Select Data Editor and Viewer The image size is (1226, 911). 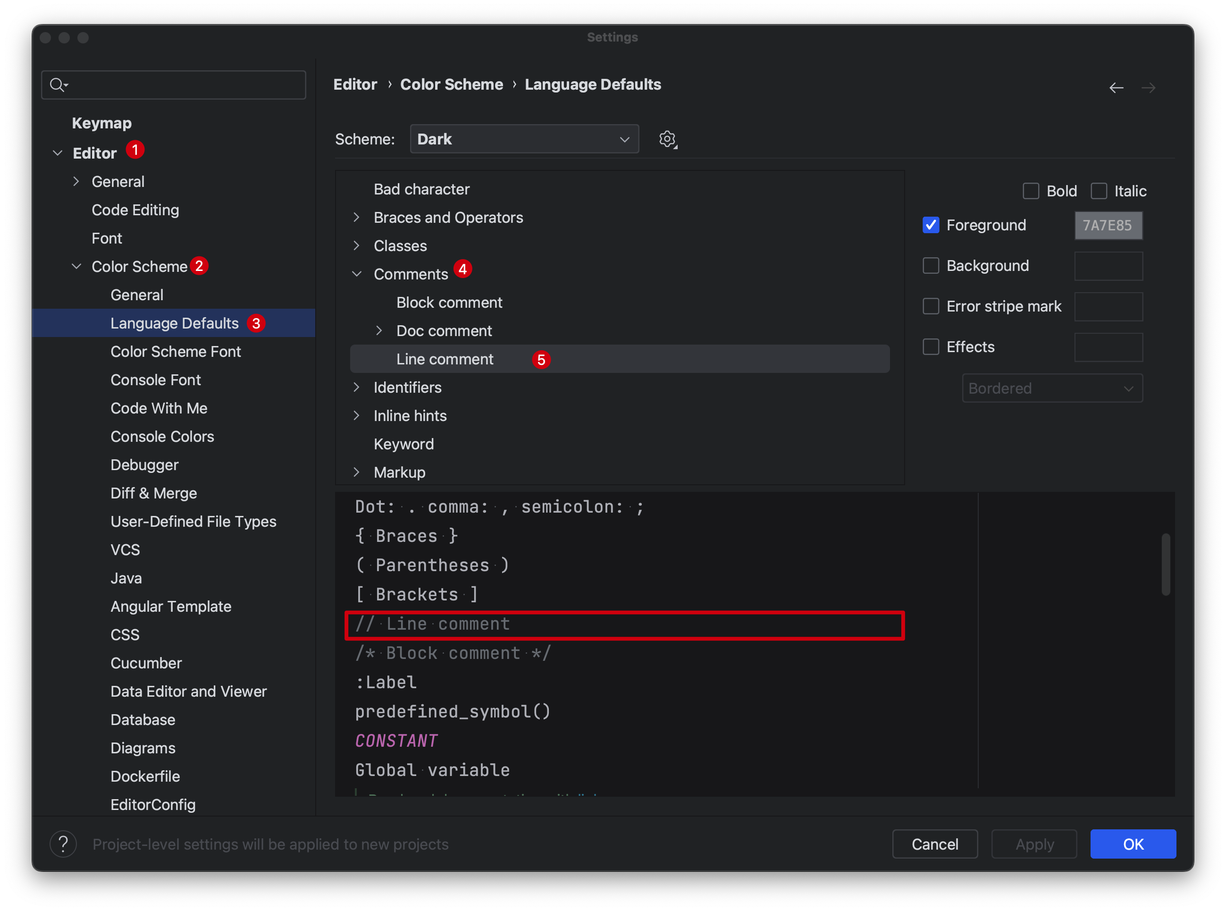[x=189, y=691]
